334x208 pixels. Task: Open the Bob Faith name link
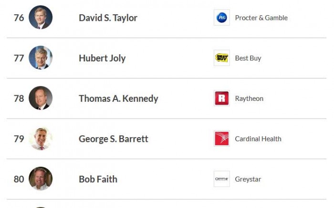coord(98,179)
